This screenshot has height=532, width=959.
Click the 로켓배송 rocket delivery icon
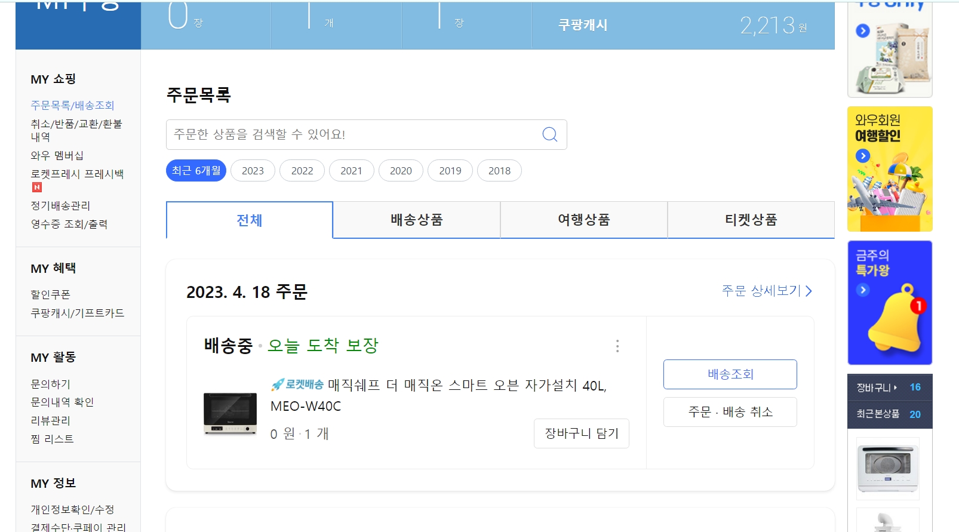(x=276, y=386)
